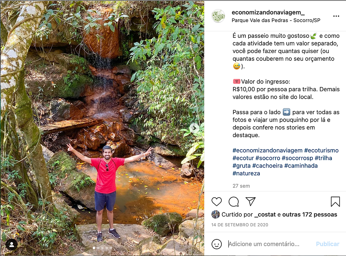
Task: Open the three-dot more options menu
Action: 336,16
